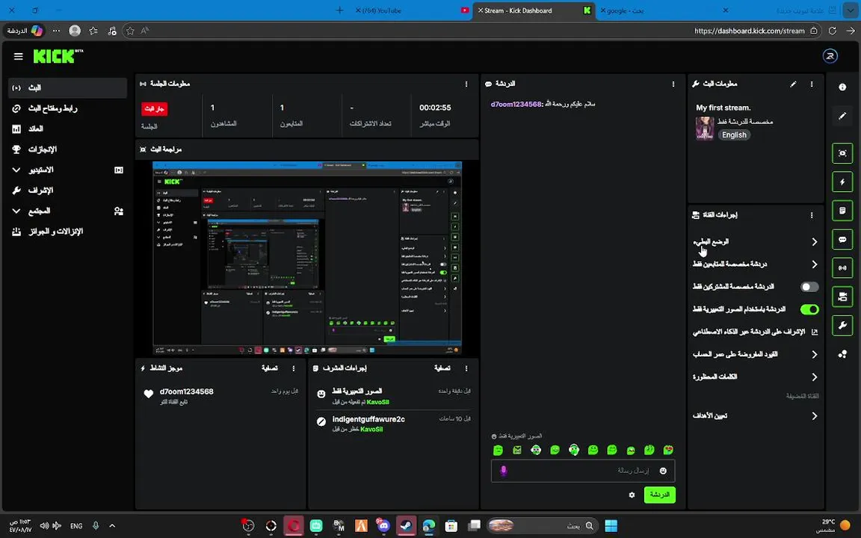Toggle the wrench stream info widget icon
The image size is (861, 538).
[842, 326]
